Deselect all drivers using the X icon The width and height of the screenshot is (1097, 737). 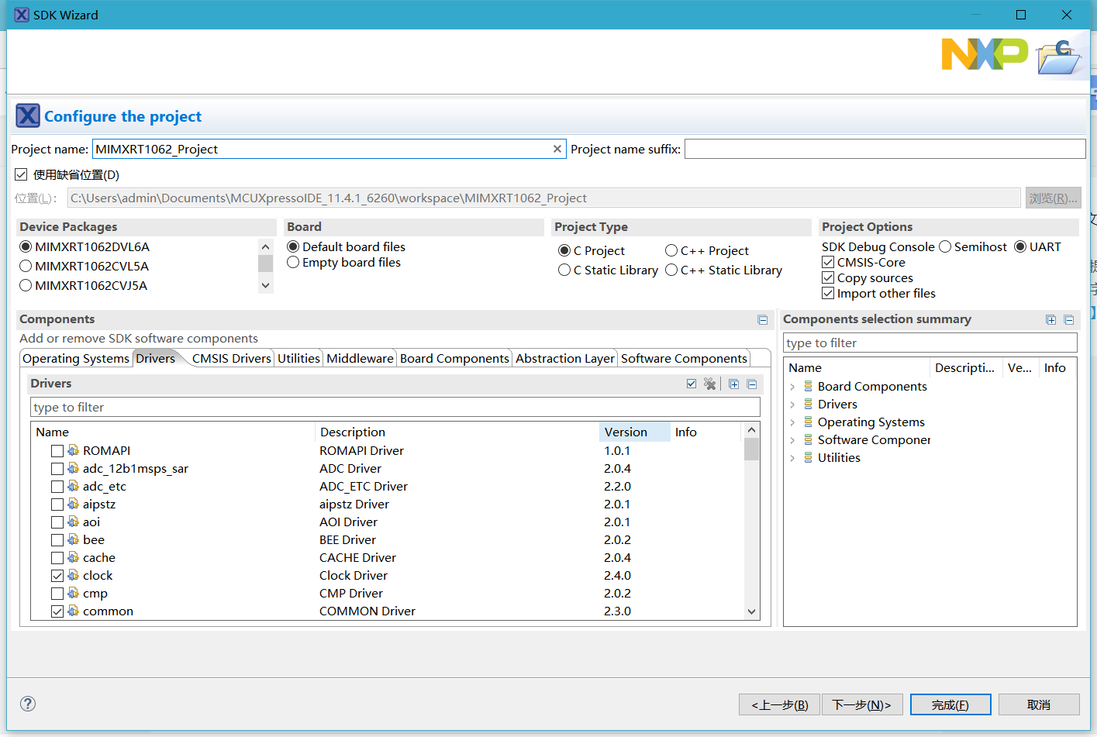tap(710, 383)
